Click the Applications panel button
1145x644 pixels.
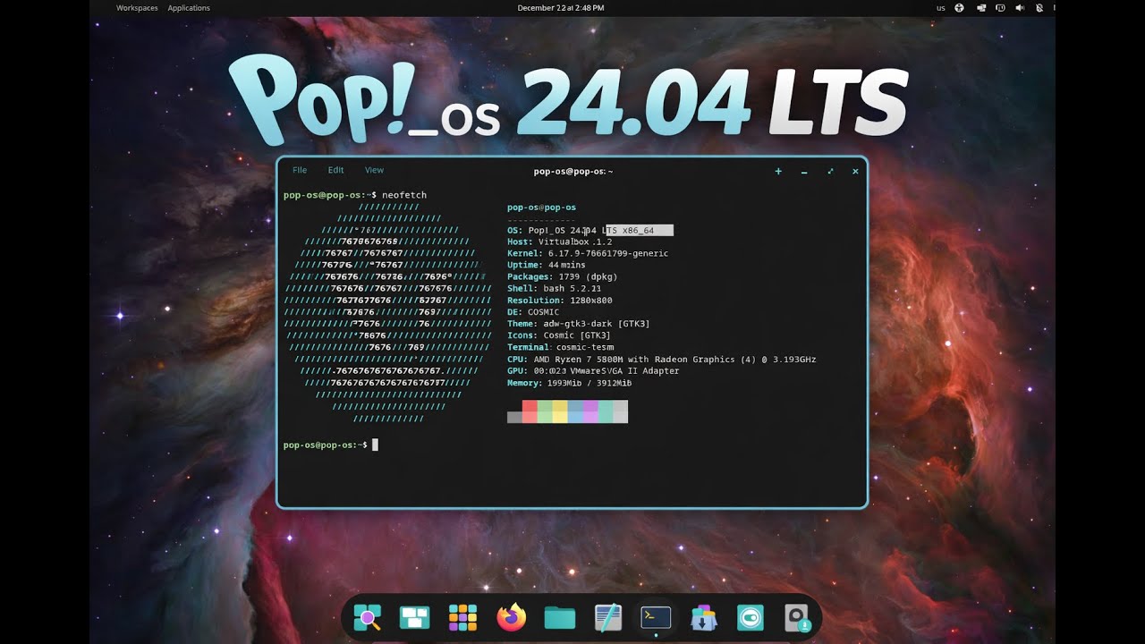pyautogui.click(x=189, y=8)
